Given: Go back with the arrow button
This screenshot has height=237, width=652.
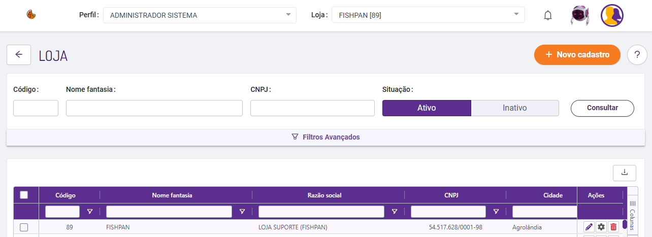Looking at the screenshot, I should pyautogui.click(x=19, y=55).
